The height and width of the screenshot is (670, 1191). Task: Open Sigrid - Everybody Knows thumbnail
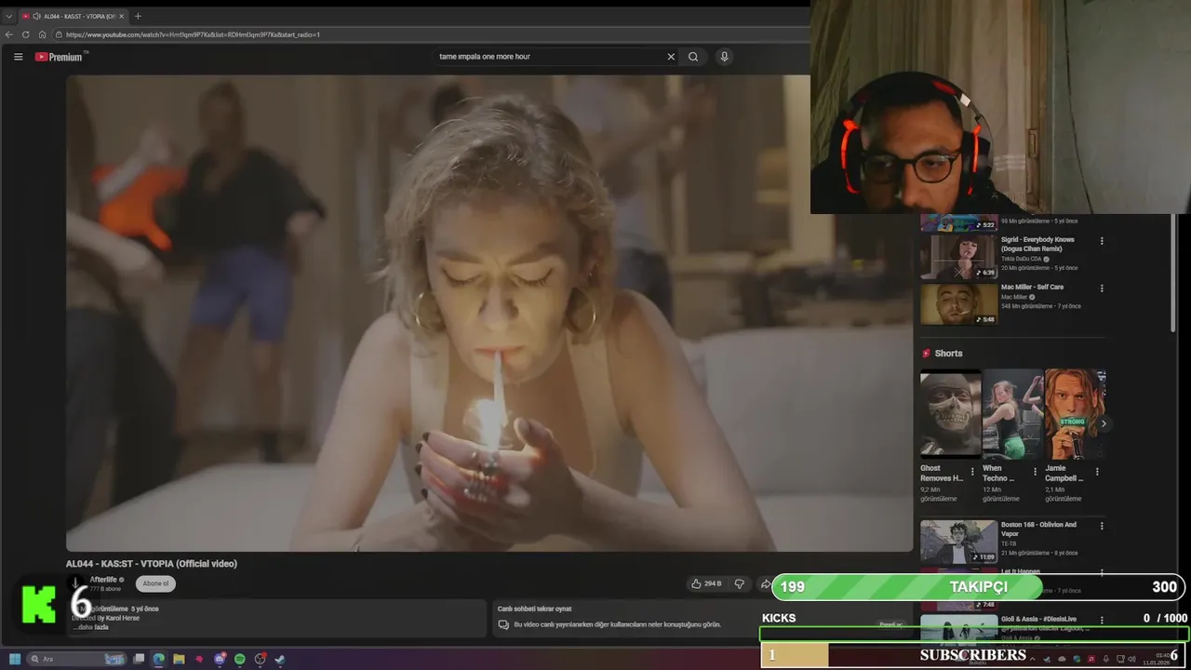pos(958,257)
